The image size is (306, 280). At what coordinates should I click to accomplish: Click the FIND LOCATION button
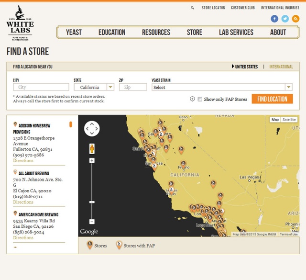coord(272,99)
